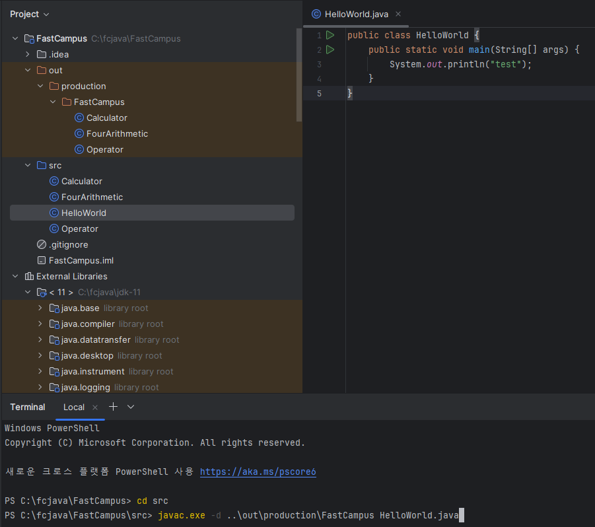Run HelloWorld class from line 1 gutter
This screenshot has width=595, height=527.
(330, 35)
